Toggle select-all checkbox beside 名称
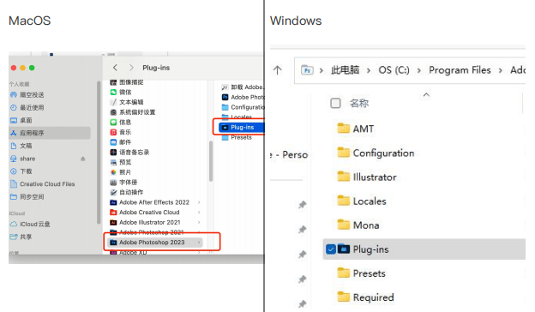Screen dimensions: 535x312 pos(335,103)
